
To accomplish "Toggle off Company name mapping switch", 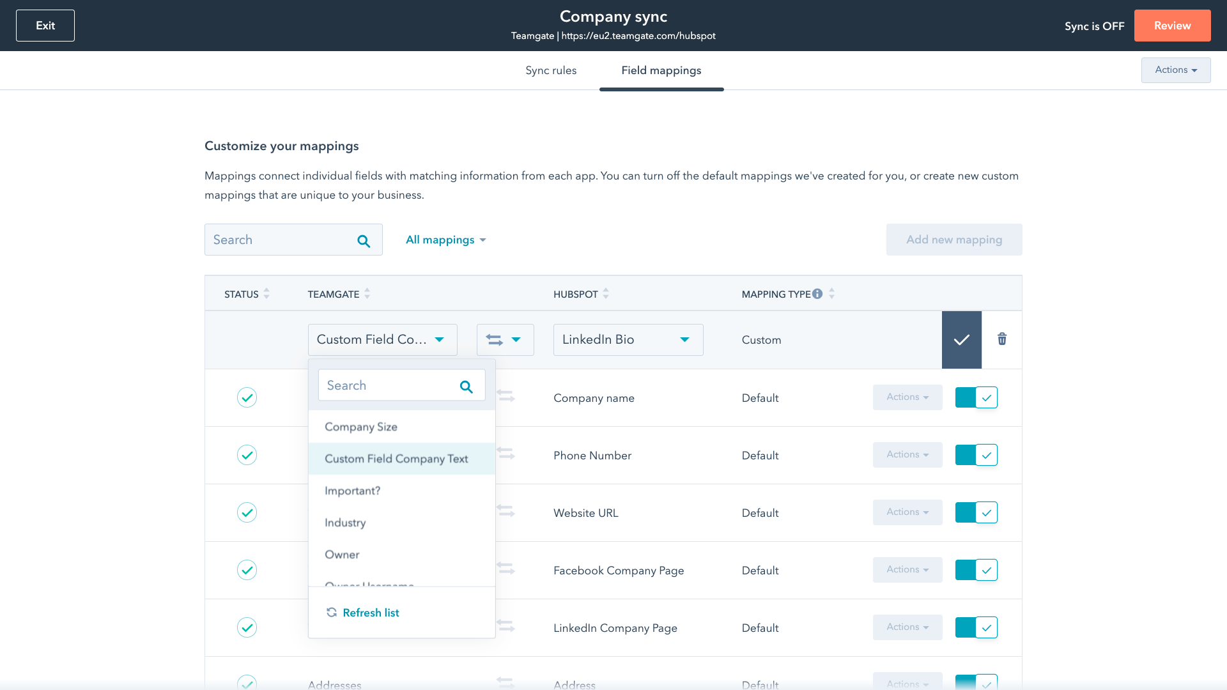I will (976, 397).
